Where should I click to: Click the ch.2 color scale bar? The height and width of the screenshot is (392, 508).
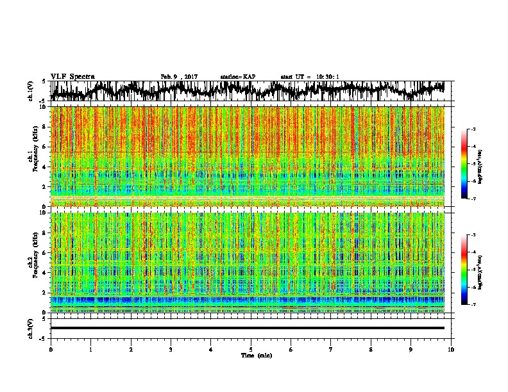click(x=464, y=270)
